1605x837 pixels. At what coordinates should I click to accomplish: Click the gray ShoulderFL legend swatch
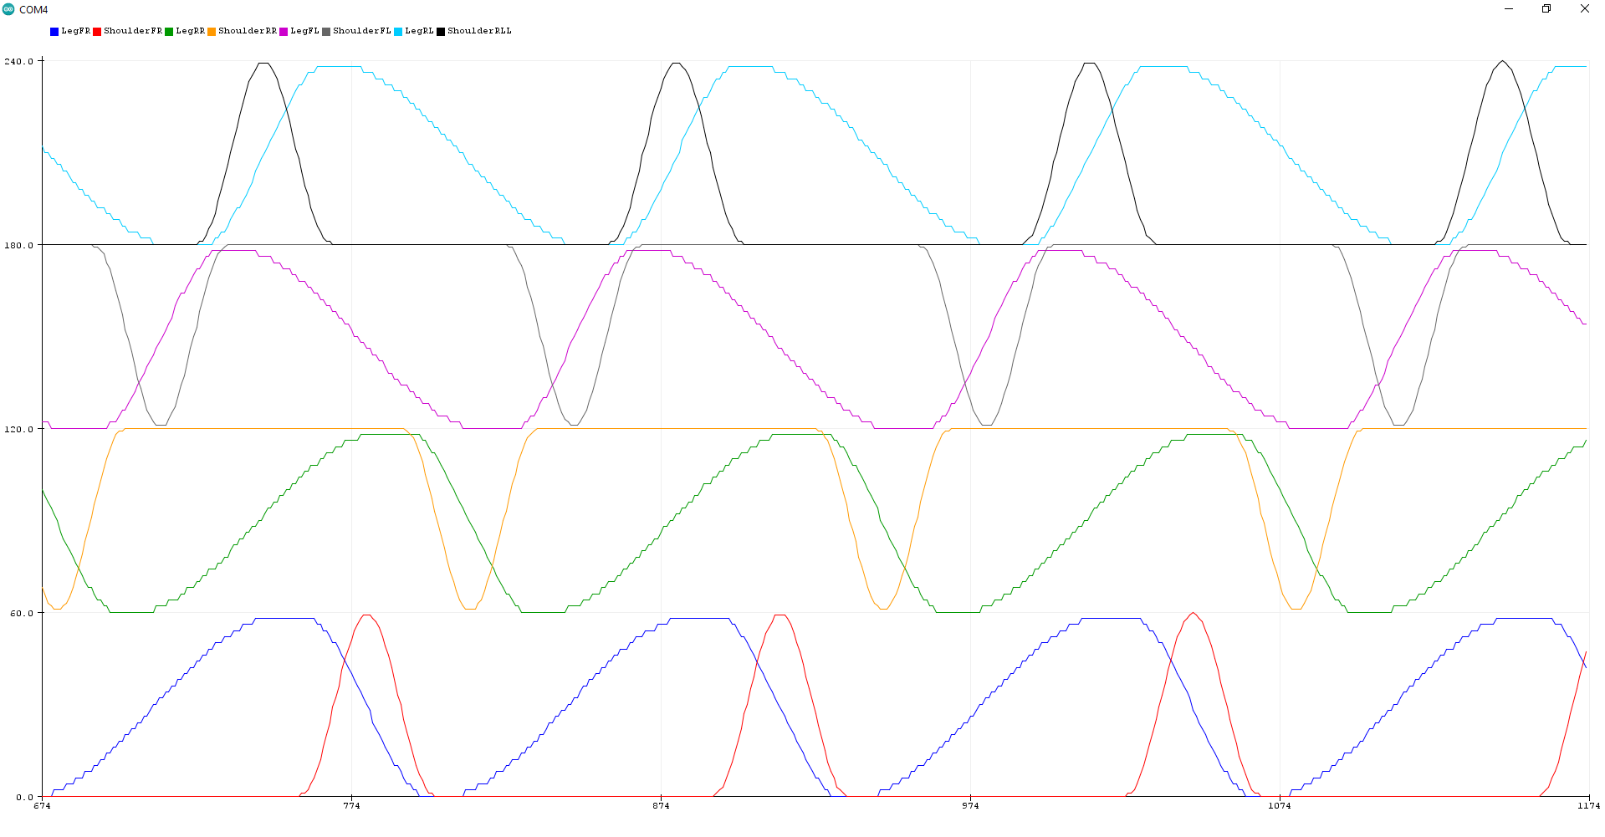click(326, 32)
